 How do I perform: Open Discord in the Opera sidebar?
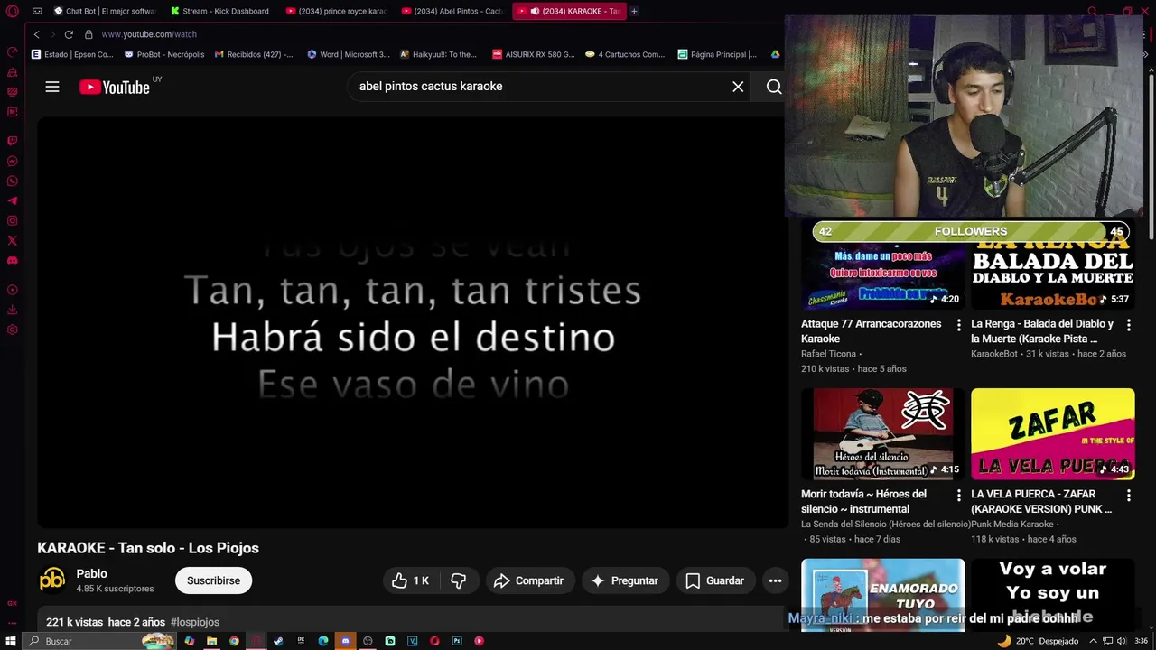13,260
